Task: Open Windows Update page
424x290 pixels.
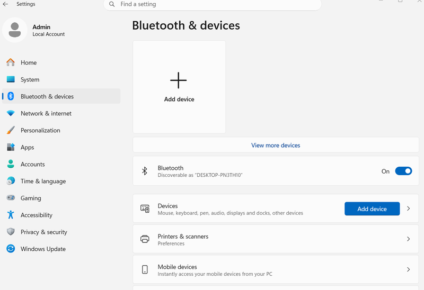Action: tap(61, 249)
